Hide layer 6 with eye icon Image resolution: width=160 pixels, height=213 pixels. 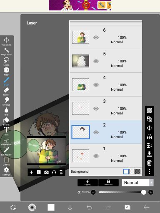[96, 37]
